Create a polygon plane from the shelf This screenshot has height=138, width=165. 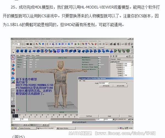(x=34, y=51)
